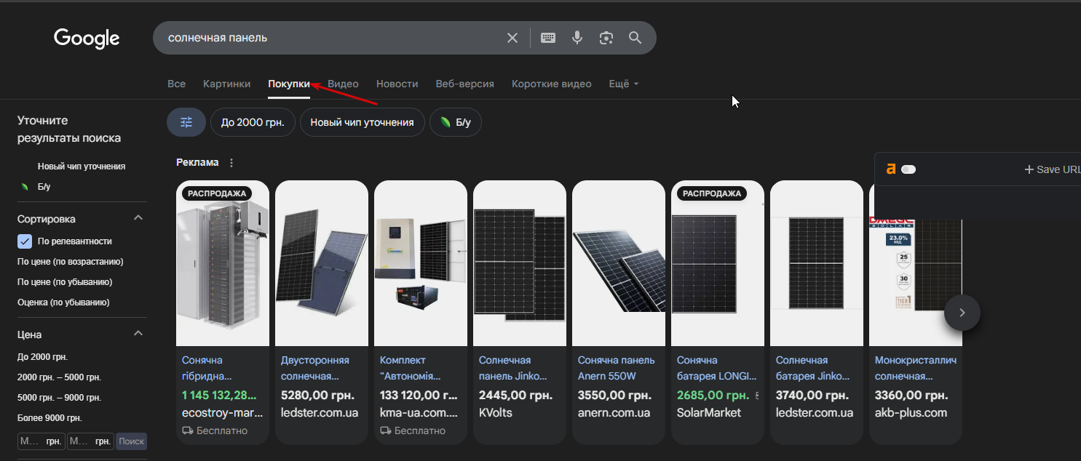Sort by По цене (по возрастанию)
Image resolution: width=1081 pixels, height=461 pixels.
71,262
